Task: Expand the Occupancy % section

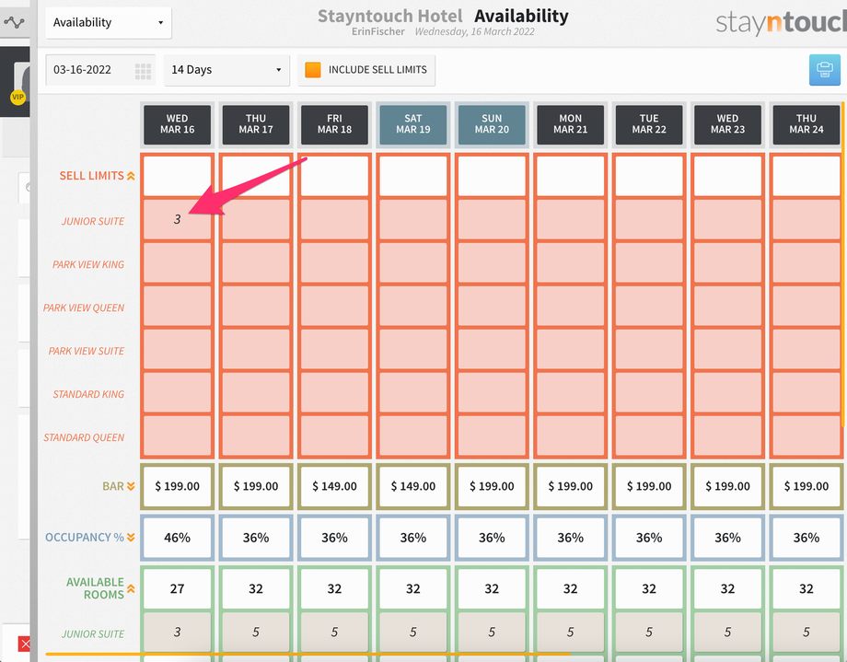Action: coord(131,537)
